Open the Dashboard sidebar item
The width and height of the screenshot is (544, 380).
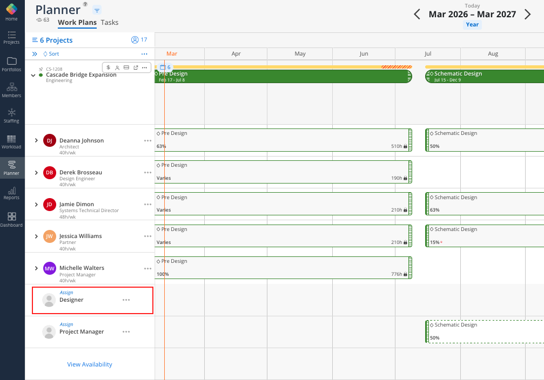[11, 220]
